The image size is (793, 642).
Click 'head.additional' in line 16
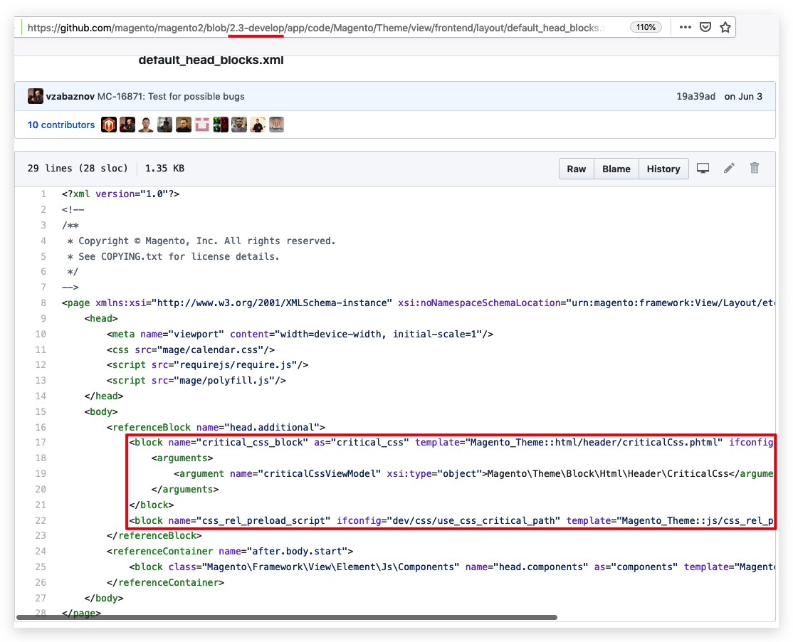[x=272, y=427]
